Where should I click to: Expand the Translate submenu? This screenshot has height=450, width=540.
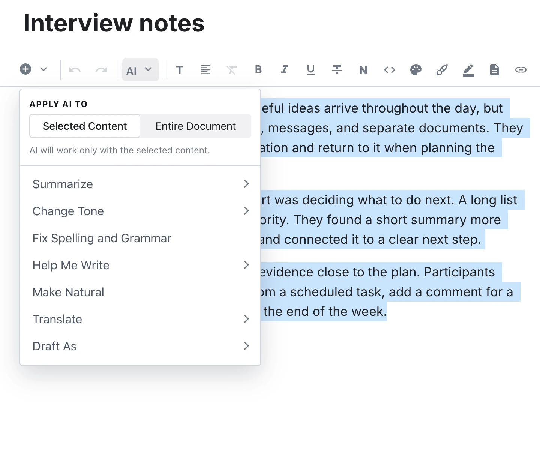tap(140, 319)
